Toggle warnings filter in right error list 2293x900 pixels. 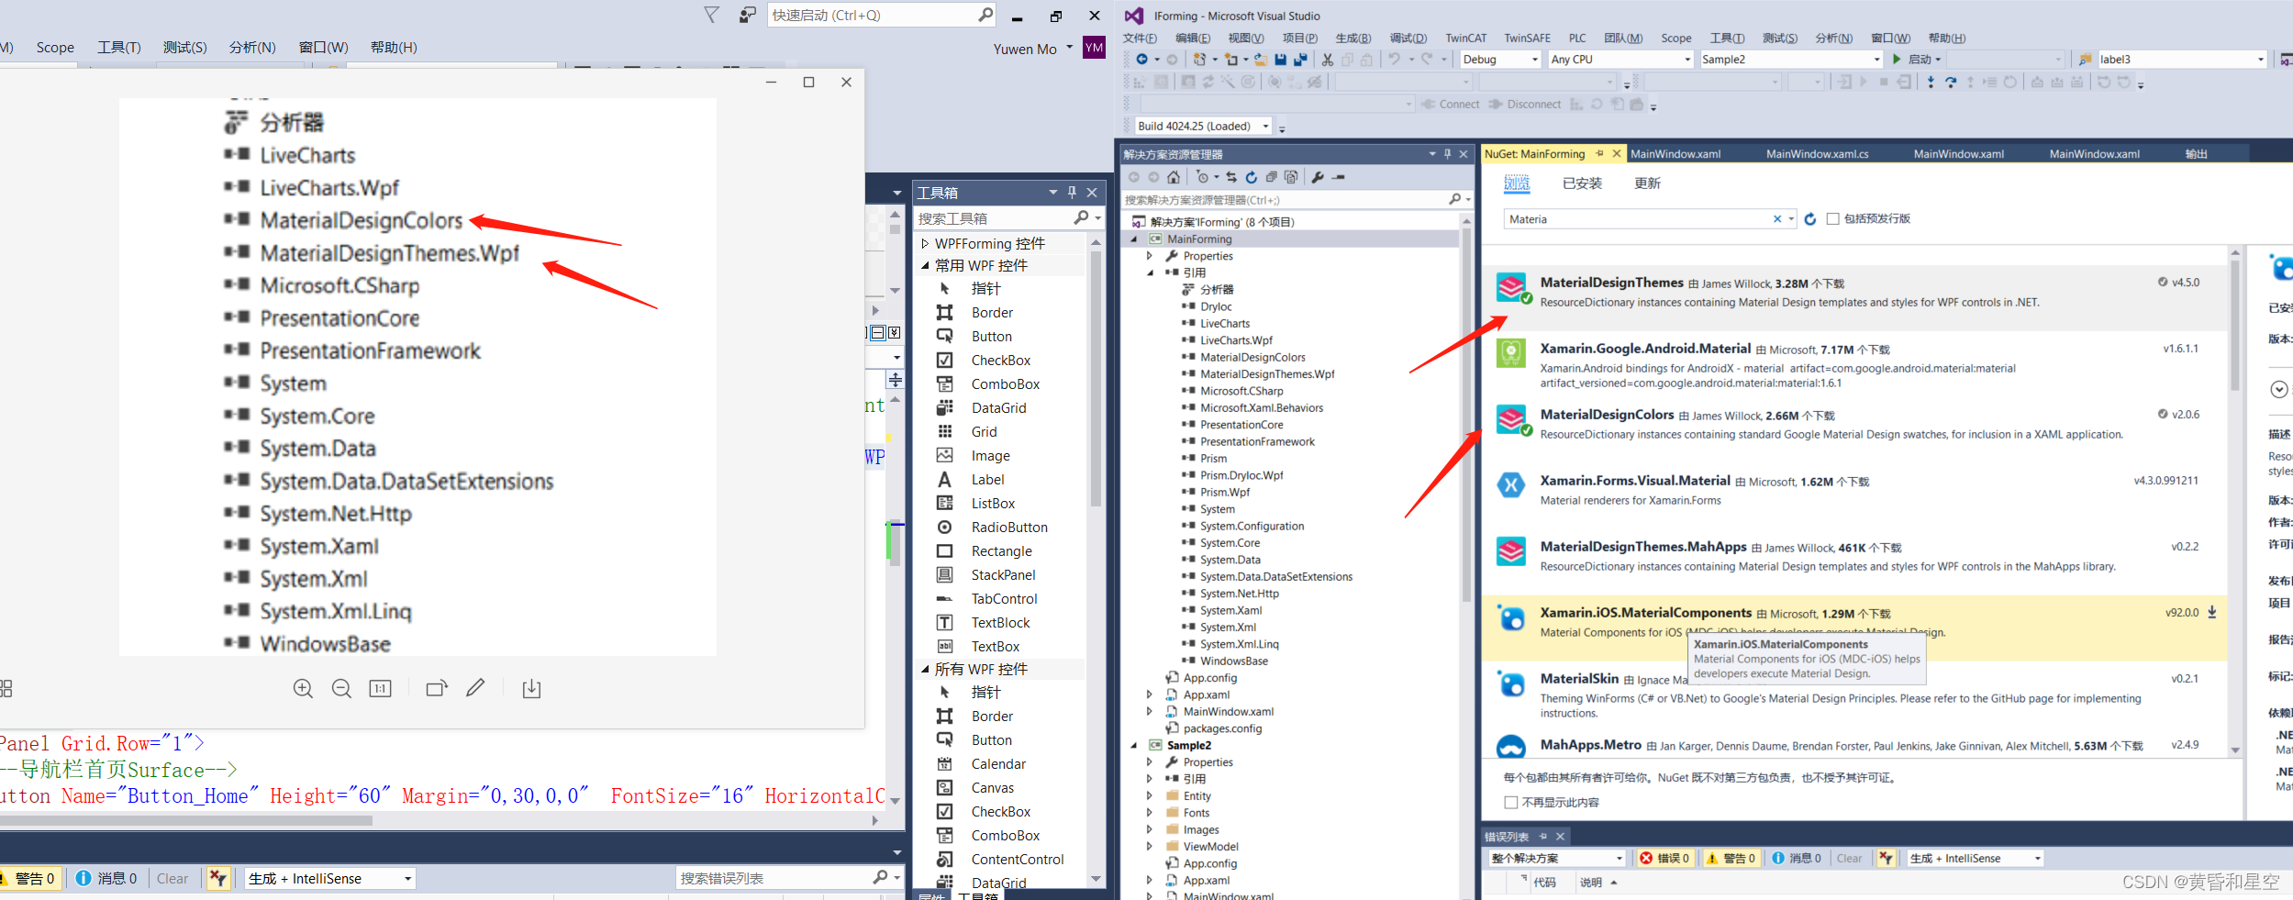[x=1731, y=859]
